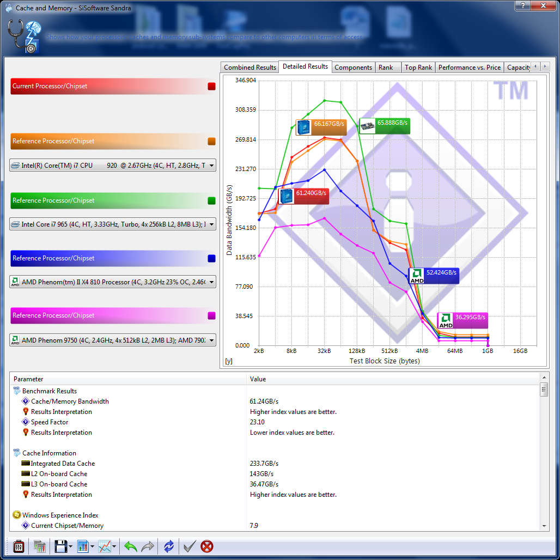Click the floppy disk save icon
Image resolution: width=560 pixels, height=560 pixels.
pyautogui.click(x=60, y=546)
